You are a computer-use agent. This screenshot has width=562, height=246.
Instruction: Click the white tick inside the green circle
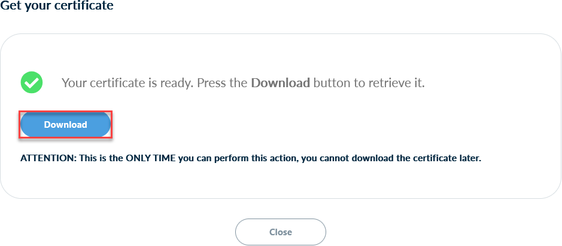click(x=32, y=83)
